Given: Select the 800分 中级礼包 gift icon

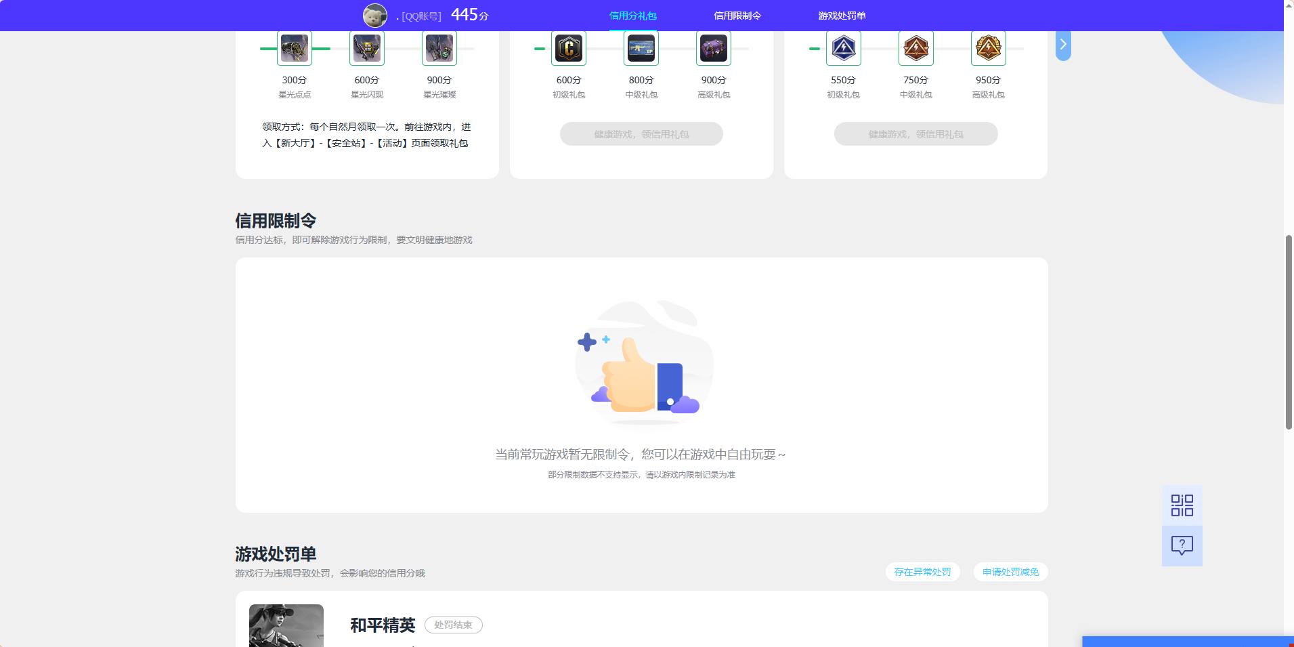Looking at the screenshot, I should pos(641,48).
